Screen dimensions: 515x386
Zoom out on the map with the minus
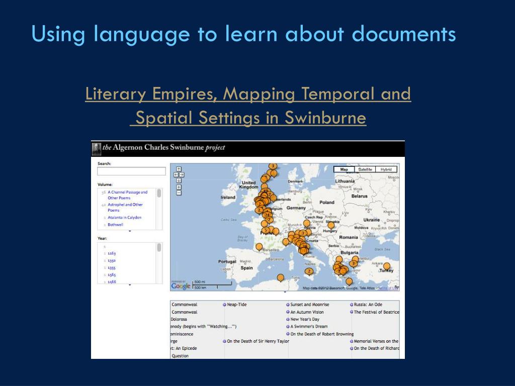(x=179, y=193)
